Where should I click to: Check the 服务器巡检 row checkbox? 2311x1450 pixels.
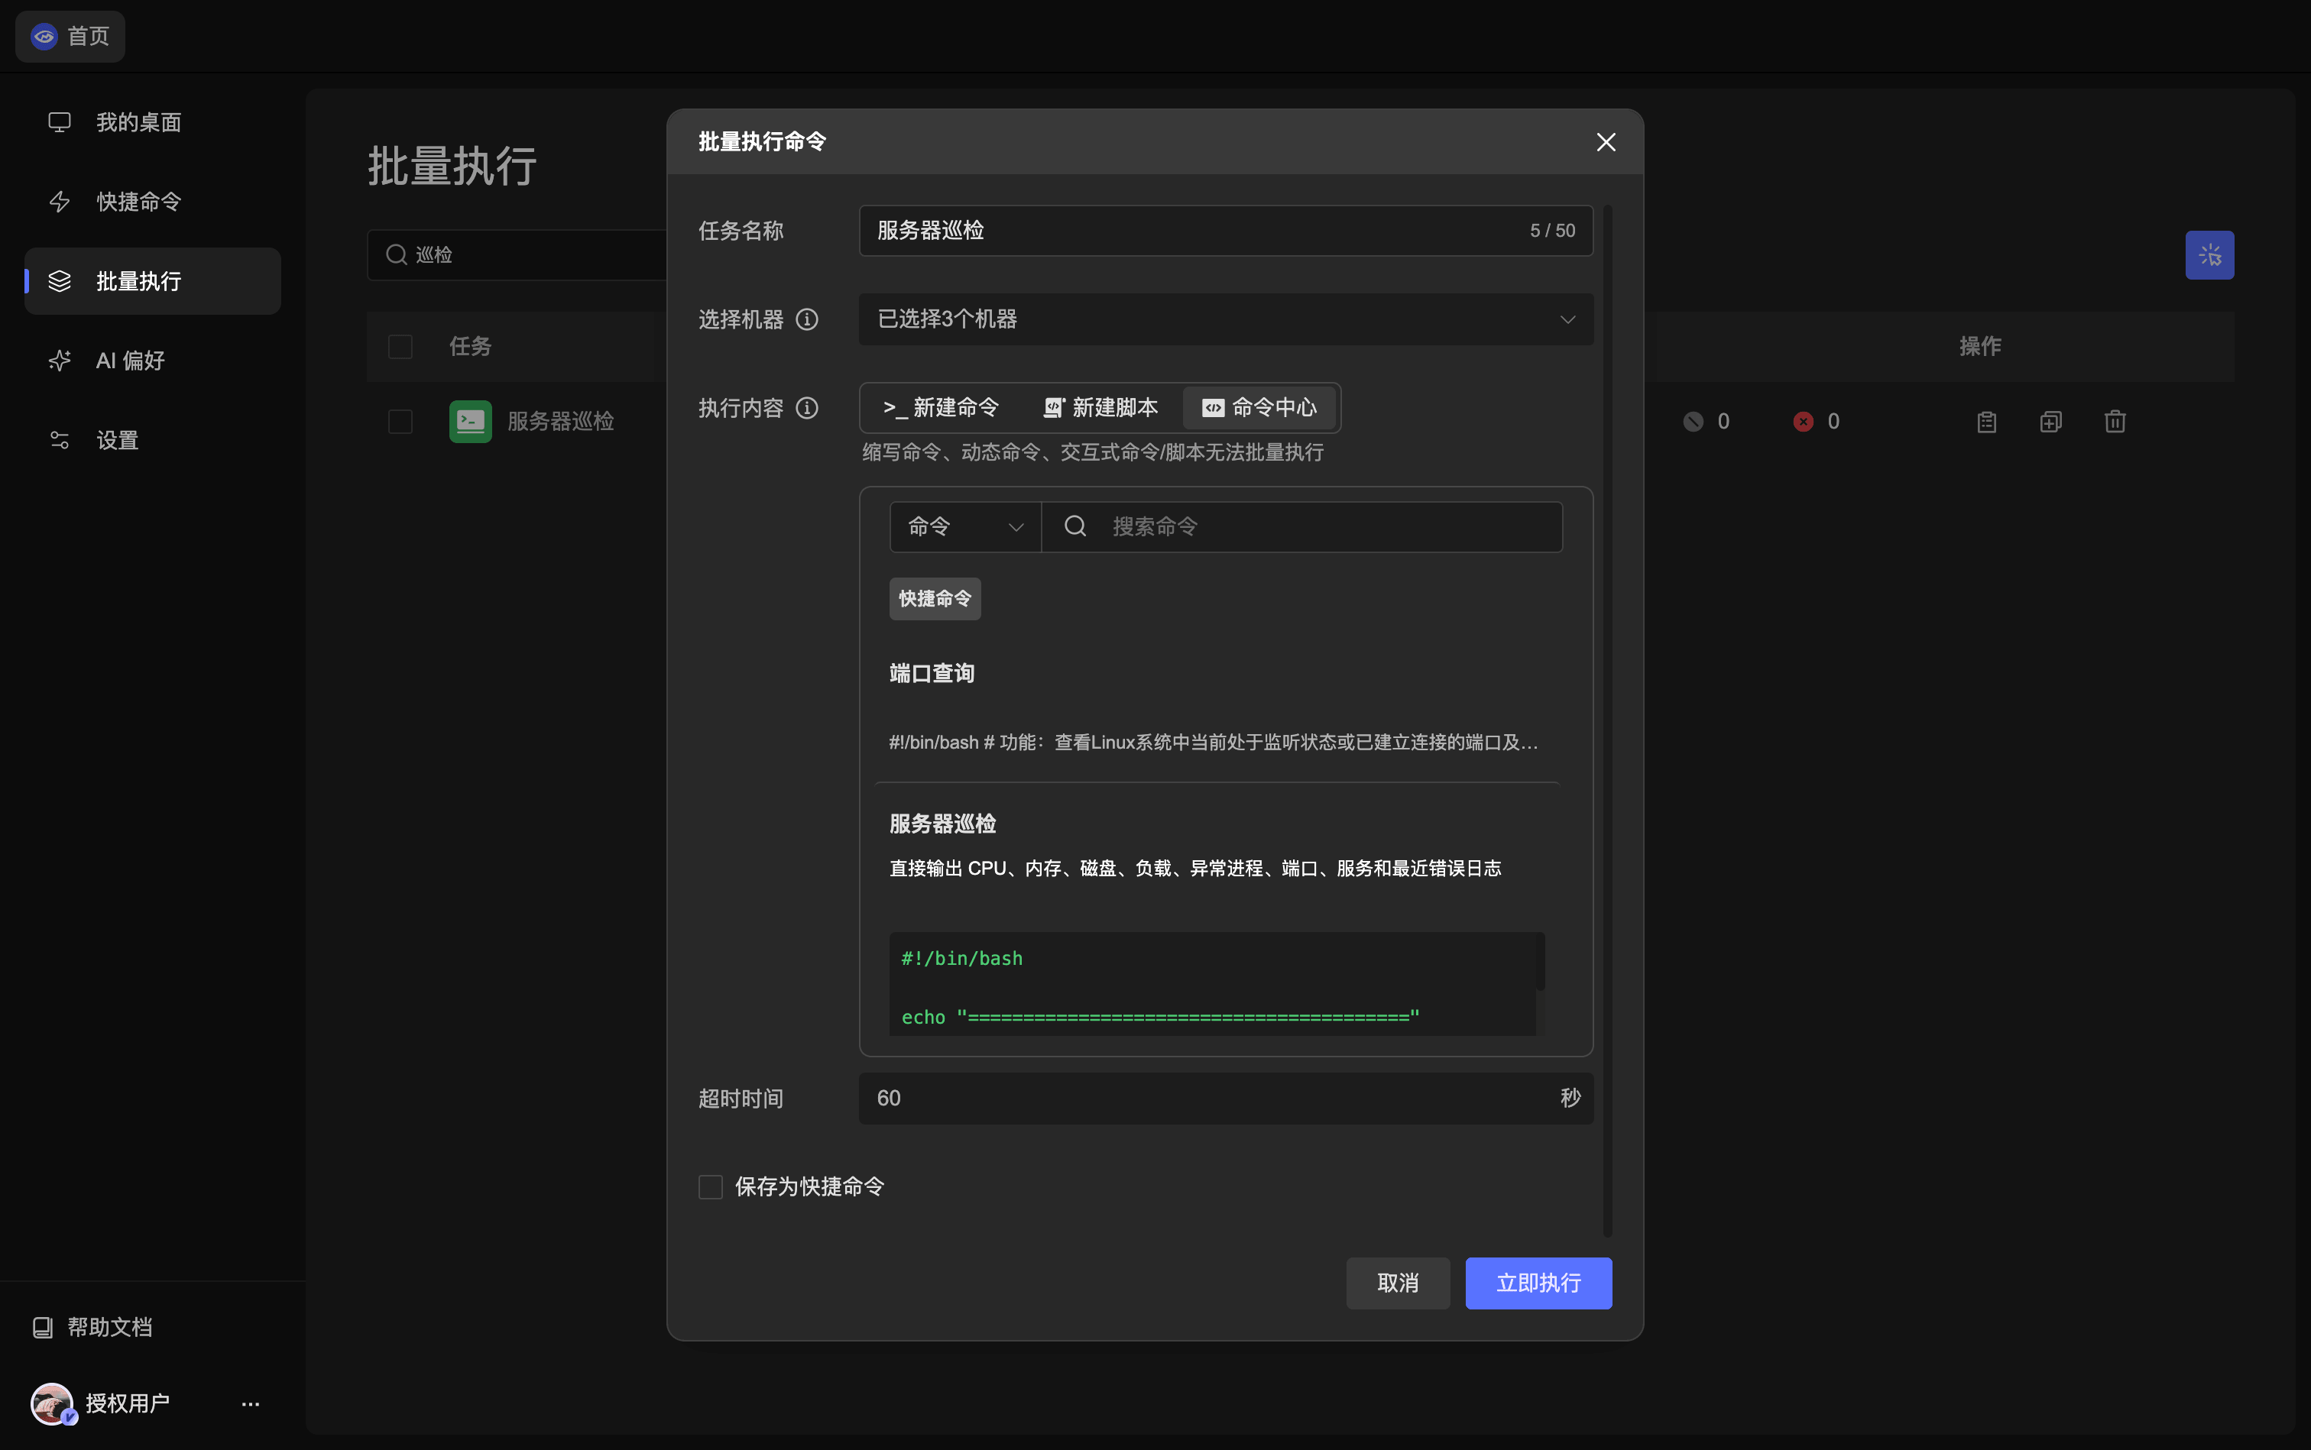click(400, 422)
